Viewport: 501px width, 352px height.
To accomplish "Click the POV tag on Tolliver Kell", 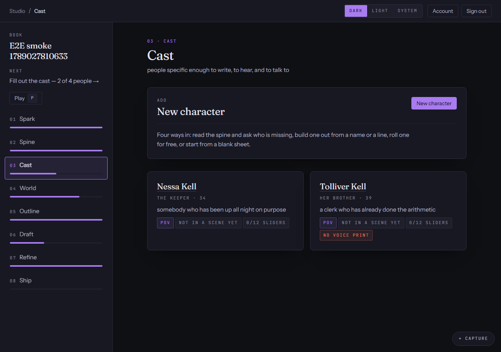I will [x=328, y=223].
